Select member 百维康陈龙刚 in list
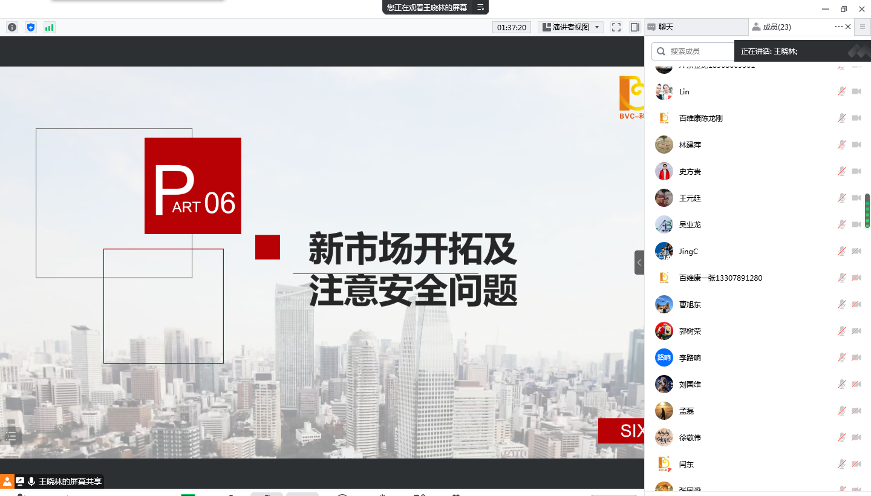The height and width of the screenshot is (496, 871). [700, 119]
